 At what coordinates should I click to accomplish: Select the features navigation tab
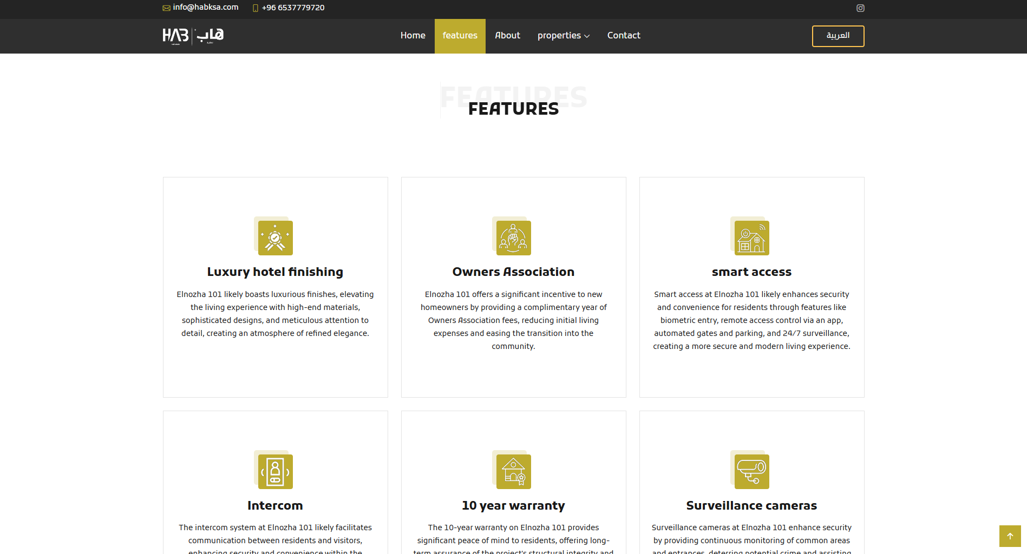click(460, 36)
